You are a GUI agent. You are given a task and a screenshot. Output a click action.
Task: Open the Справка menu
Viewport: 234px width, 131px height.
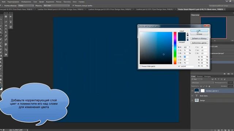[81, 2]
